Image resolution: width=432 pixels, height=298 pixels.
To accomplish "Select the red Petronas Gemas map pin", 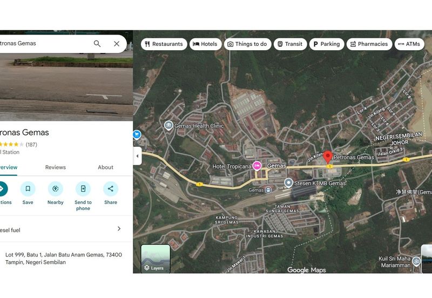I will coord(328,158).
